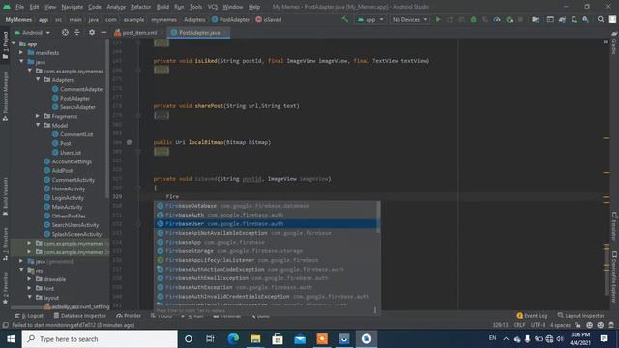Open HomeActivity class in project tree
This screenshot has height=348, width=619.
click(x=65, y=188)
